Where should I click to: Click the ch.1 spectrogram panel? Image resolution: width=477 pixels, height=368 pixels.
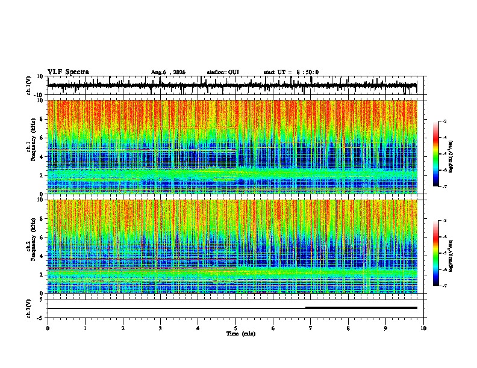point(235,147)
